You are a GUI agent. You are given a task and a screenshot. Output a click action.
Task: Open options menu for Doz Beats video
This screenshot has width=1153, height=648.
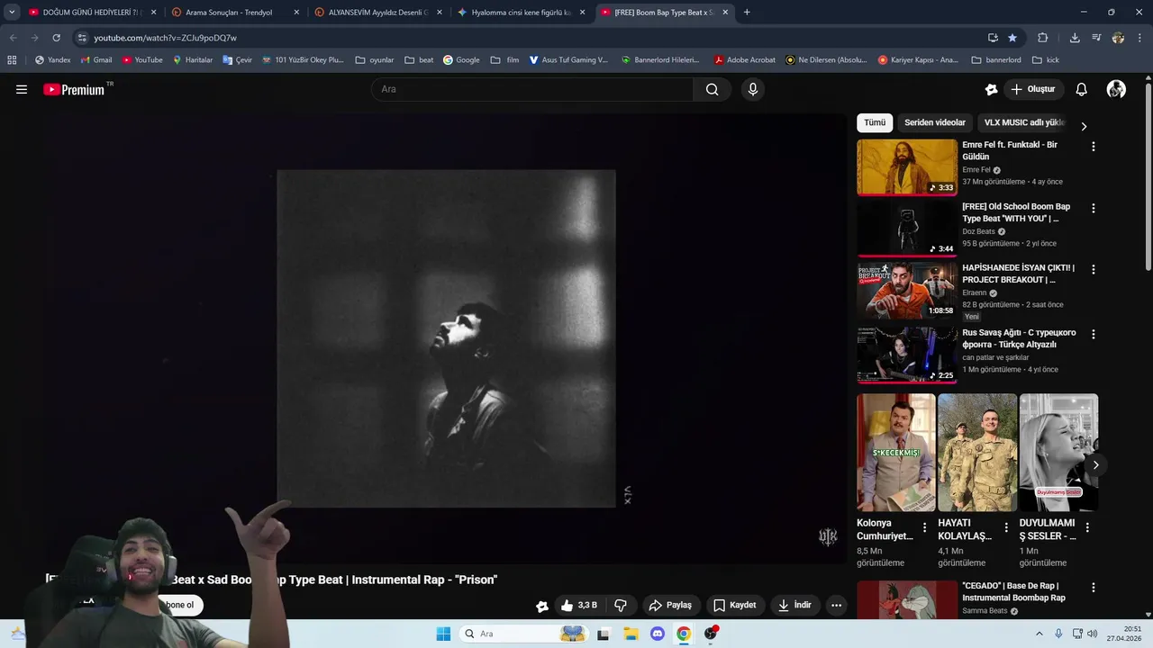pos(1094,208)
